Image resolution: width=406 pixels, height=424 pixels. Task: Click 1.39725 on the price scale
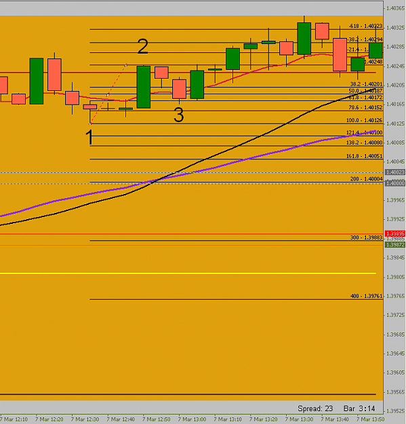click(395, 315)
